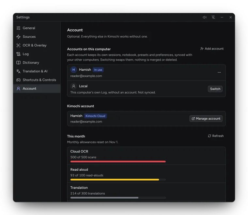Click the General sliders icon in sidebar
The width and height of the screenshot is (248, 215).
coord(18,28)
